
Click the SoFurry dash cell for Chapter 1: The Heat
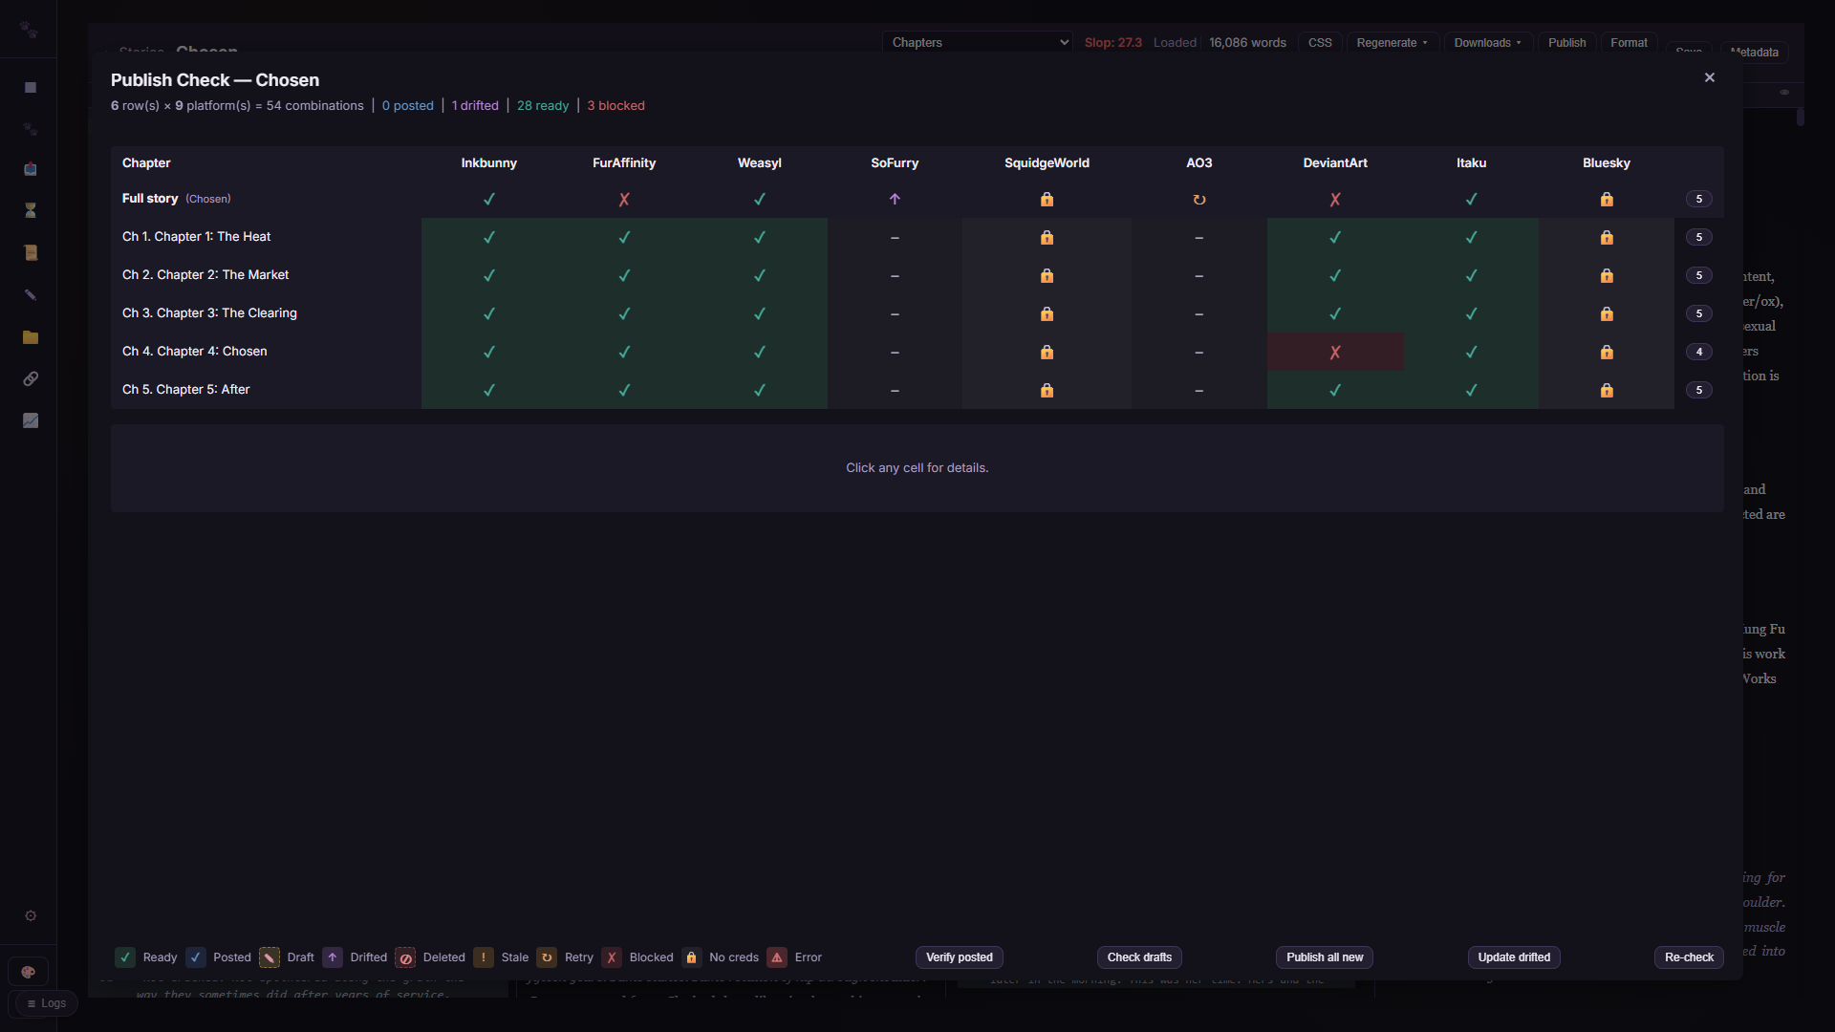(895, 237)
